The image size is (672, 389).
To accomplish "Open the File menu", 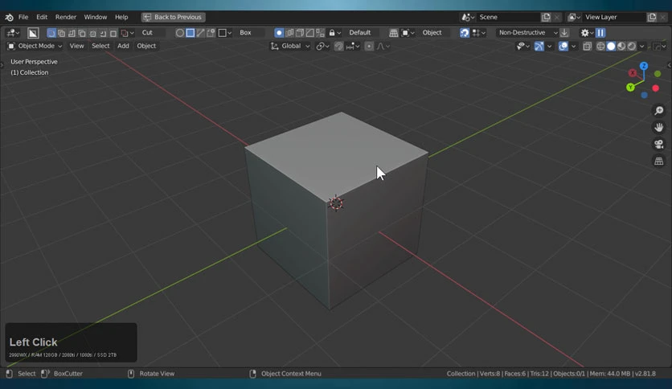I will click(23, 17).
